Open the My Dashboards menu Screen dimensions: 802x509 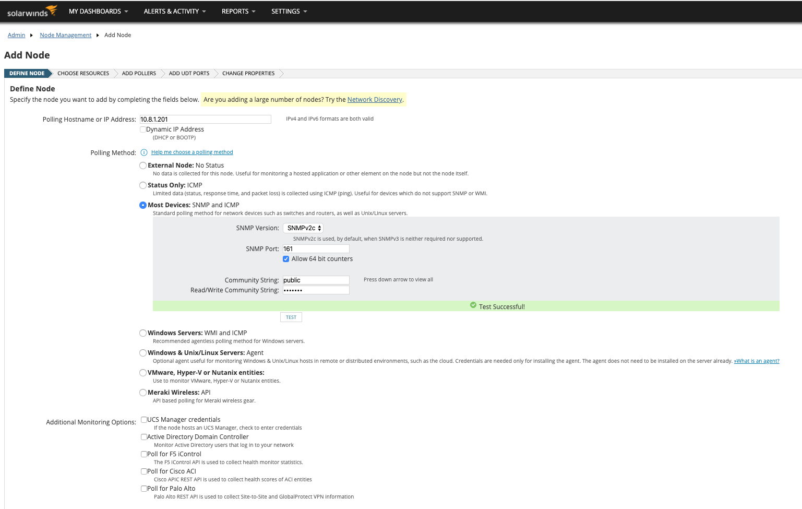(x=99, y=11)
